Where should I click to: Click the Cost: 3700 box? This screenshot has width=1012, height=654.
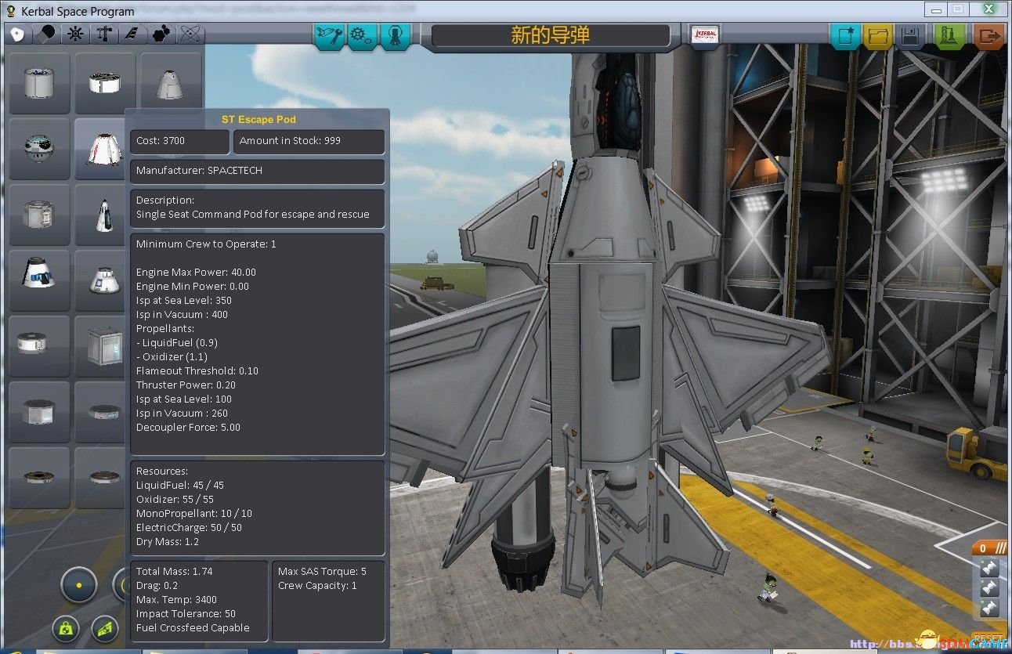coord(180,141)
